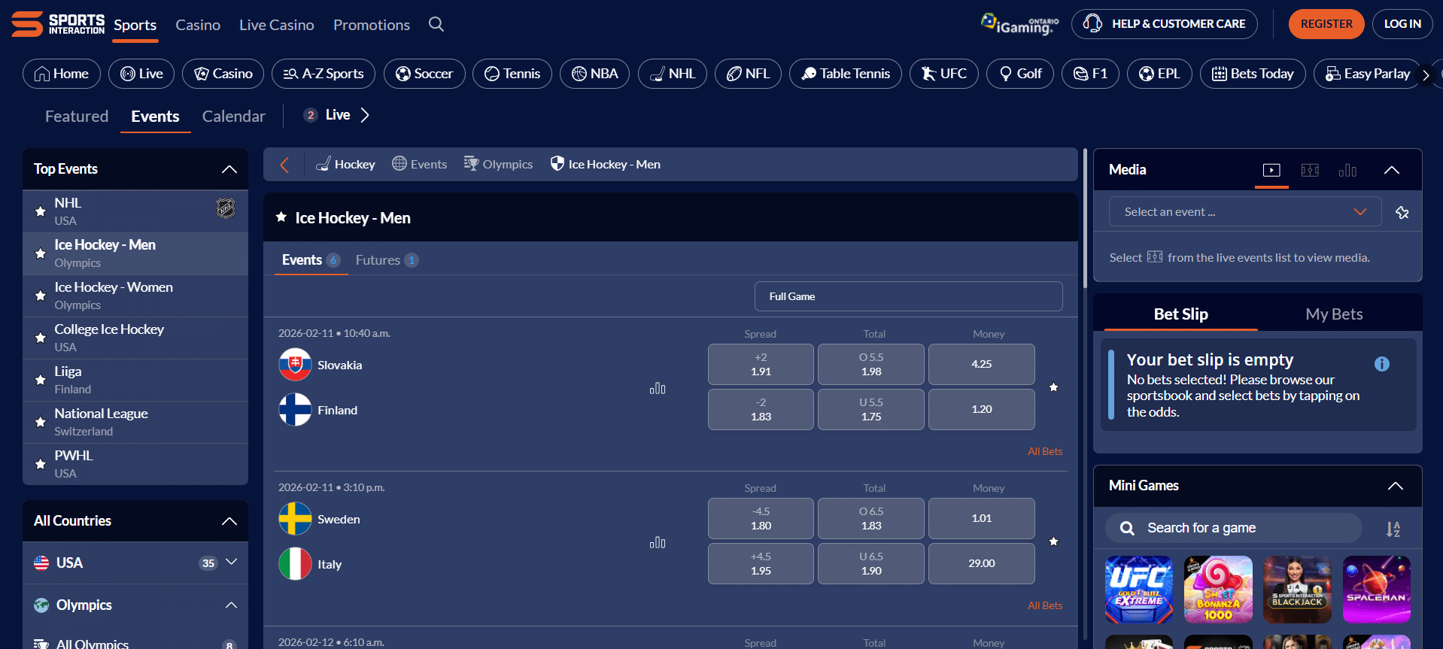Go to Hockey in the breadcrumb

[x=345, y=164]
